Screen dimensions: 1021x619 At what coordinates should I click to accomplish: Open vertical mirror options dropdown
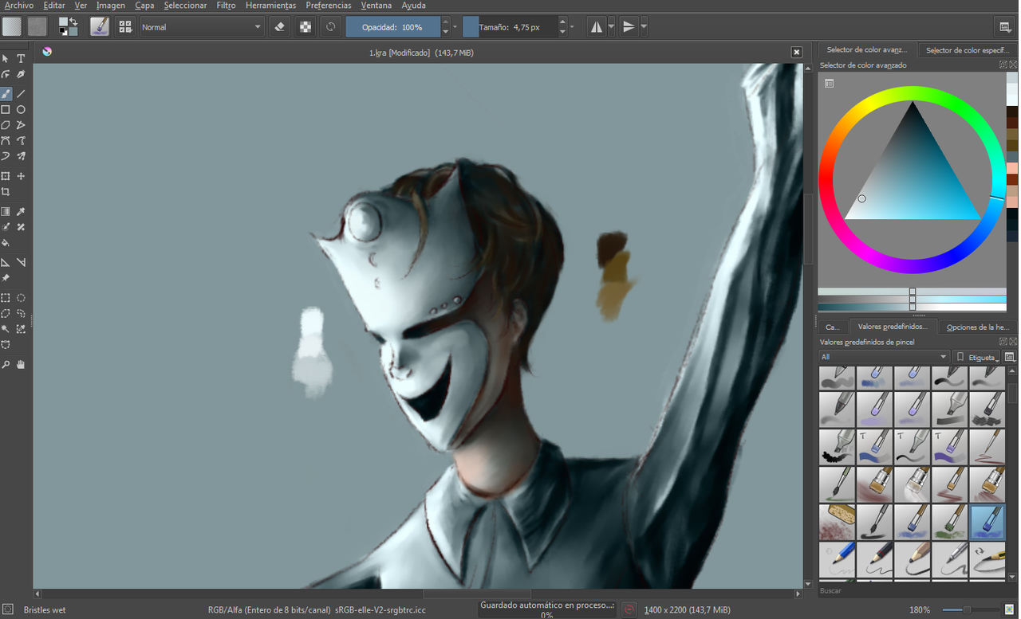644,26
